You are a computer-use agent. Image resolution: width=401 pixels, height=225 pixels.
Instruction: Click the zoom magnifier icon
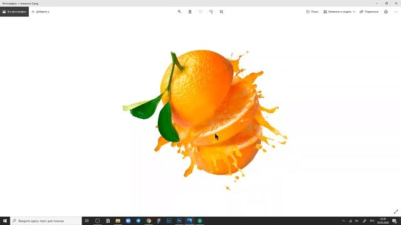pyautogui.click(x=180, y=12)
